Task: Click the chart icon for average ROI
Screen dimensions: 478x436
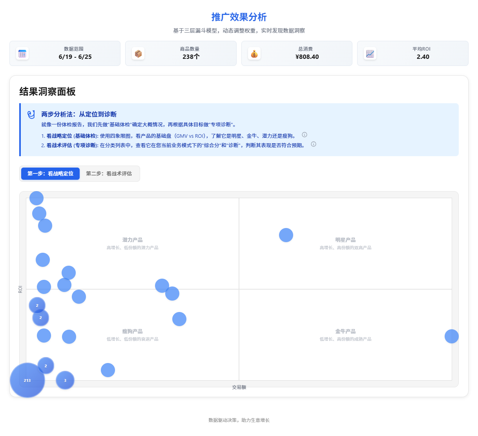Action: 370,54
